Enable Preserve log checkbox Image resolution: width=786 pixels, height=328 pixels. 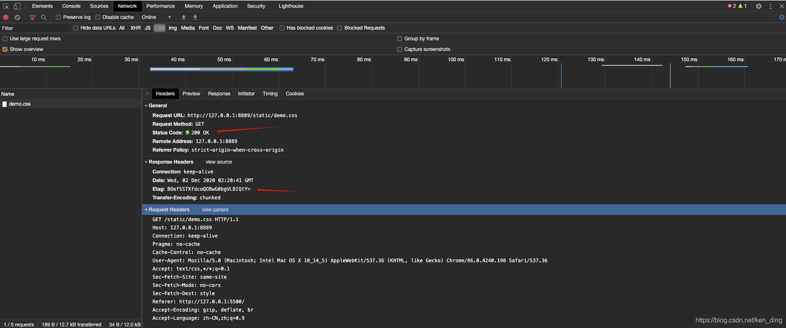click(x=58, y=17)
